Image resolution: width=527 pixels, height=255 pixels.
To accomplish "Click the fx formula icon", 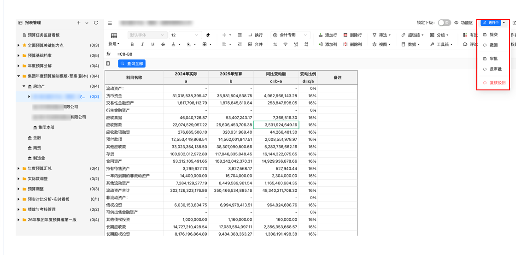I will (109, 54).
